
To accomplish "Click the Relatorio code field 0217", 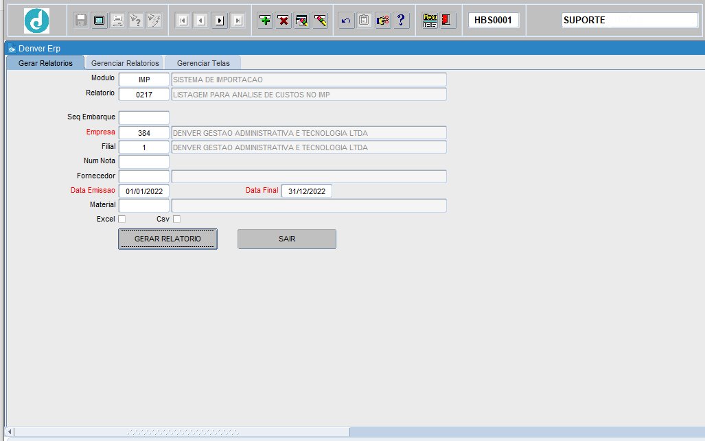I will 144,95.
